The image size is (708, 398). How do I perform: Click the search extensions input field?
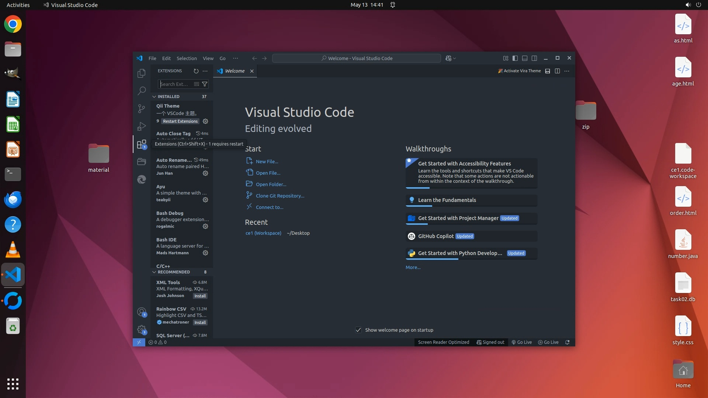pos(175,84)
